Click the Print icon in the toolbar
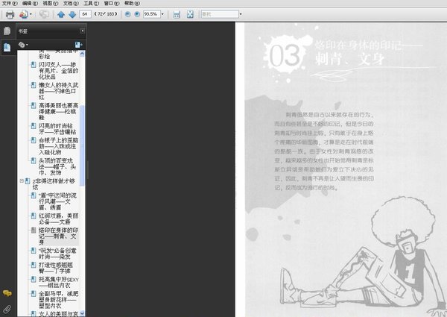Viewport: 447px width, 317px height. [10, 14]
